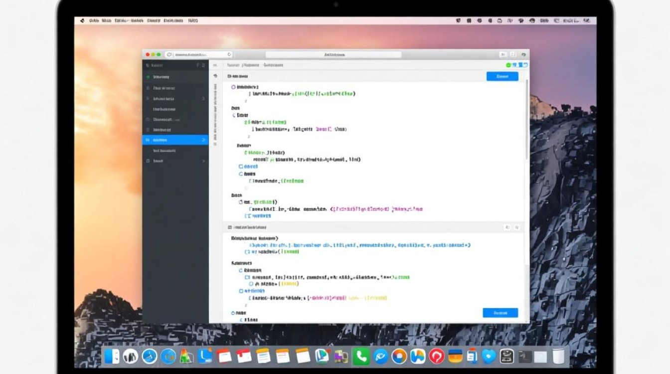Click the rightmost icon in window title bar
Image resolution: width=670 pixels, height=374 pixels.
[523, 54]
